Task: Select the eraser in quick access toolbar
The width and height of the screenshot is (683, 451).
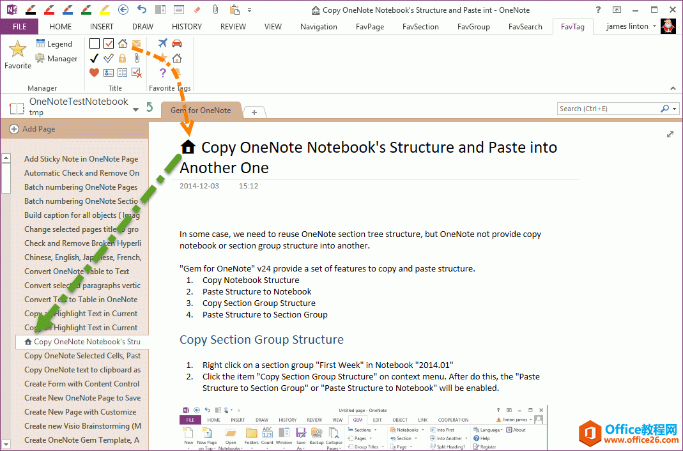Action: pos(196,10)
